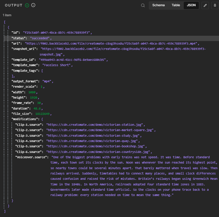Click the snapshot.jpg url value
Screen dimensions: 219x217
pos(123,52)
